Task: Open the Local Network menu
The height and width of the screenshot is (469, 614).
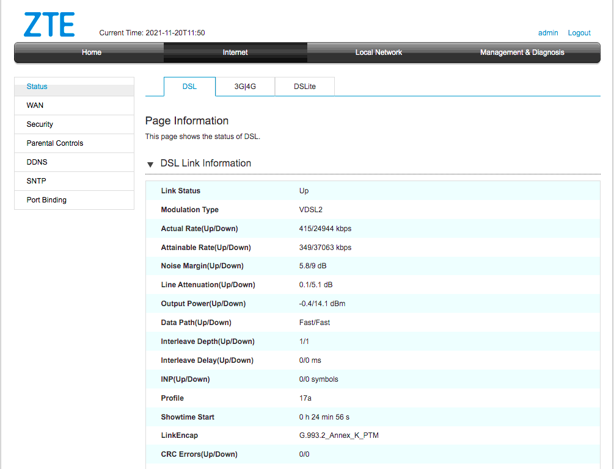Action: click(379, 52)
